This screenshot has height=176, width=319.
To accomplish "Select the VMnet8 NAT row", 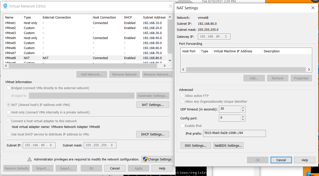I will [85, 58].
